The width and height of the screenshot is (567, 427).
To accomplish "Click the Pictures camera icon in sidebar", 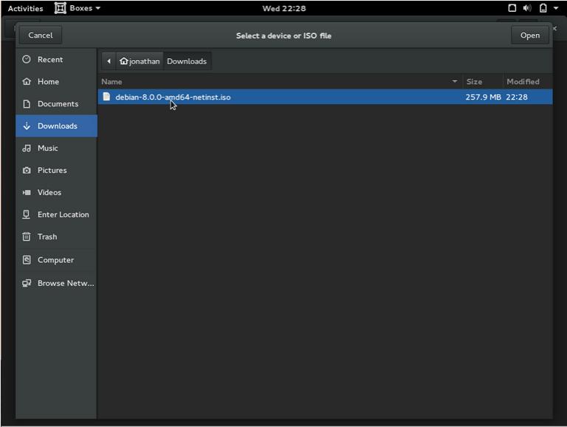I will click(27, 170).
